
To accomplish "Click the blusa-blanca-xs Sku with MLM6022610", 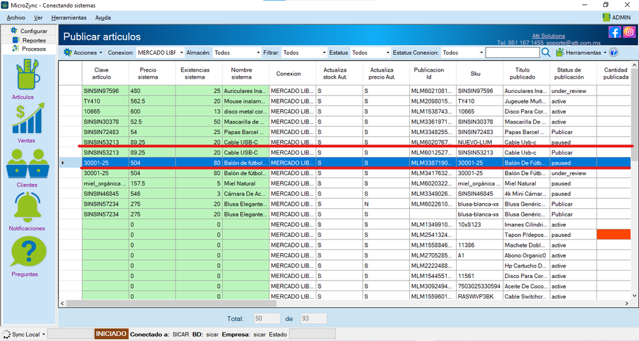I will (480, 204).
